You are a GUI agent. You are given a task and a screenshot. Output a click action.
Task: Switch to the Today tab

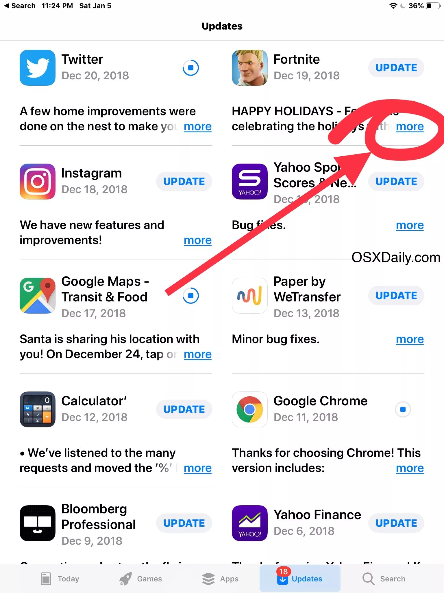click(60, 579)
